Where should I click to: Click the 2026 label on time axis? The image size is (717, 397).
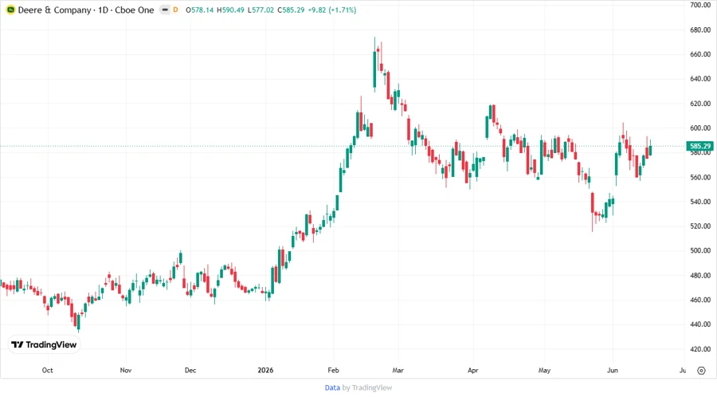[265, 370]
